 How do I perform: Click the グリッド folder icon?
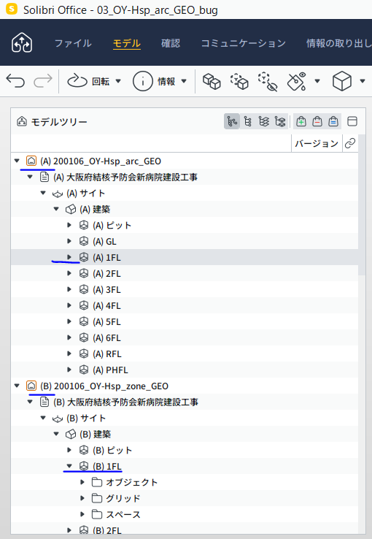pyautogui.click(x=97, y=498)
